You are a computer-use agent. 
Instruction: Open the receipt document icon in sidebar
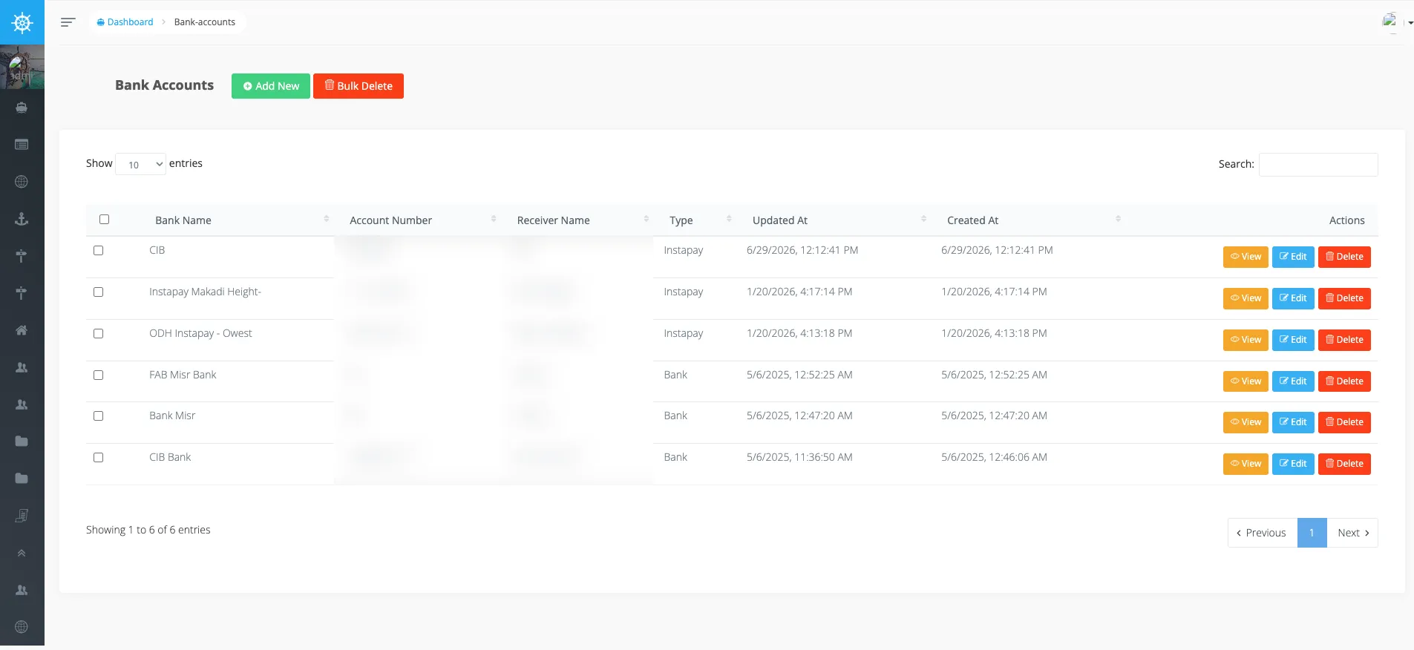tap(22, 516)
